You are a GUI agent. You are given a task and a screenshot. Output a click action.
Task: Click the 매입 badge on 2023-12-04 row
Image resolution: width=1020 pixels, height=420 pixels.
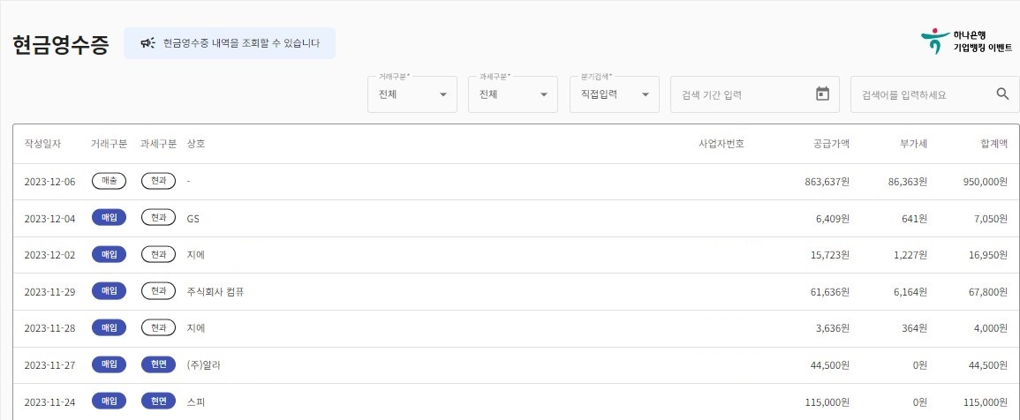tap(110, 218)
